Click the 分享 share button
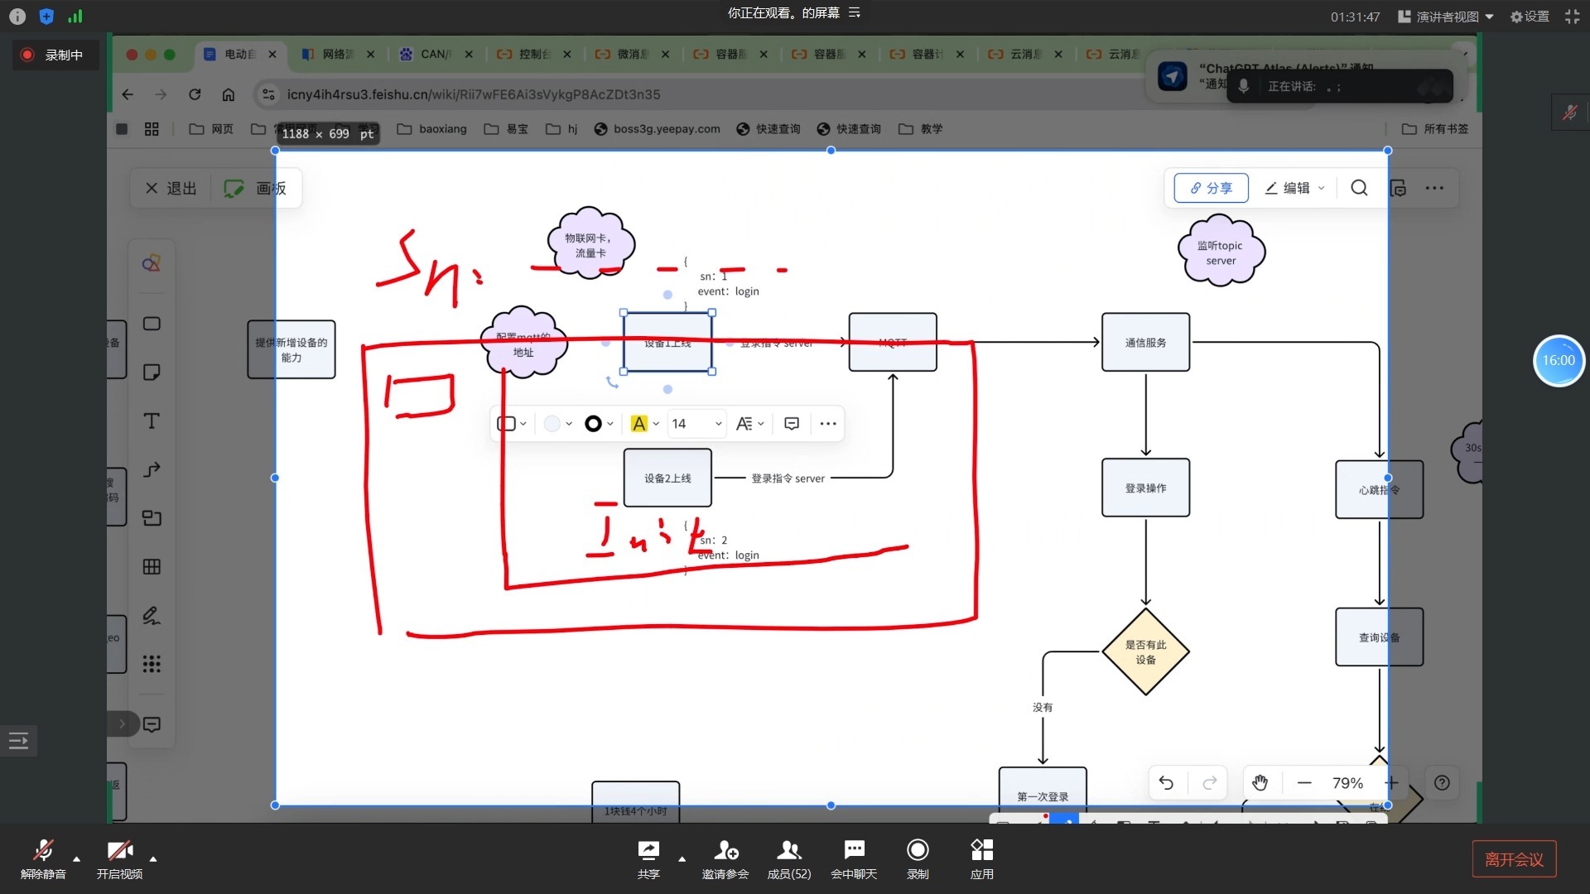This screenshot has width=1590, height=894. (x=1211, y=188)
